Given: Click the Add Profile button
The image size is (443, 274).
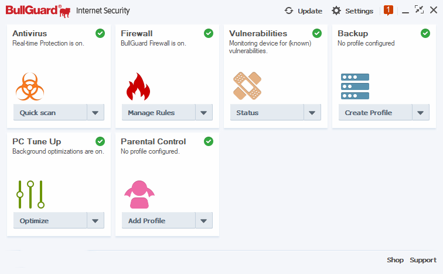Looking at the screenshot, I should (158, 221).
